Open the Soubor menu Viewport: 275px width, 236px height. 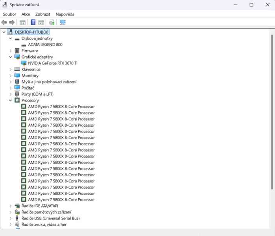pyautogui.click(x=9, y=14)
